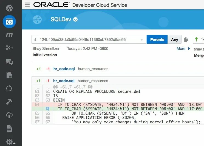This screenshot has width=204, height=146.
Task: Click the green pin icon in second revision box
Action: 196,39
